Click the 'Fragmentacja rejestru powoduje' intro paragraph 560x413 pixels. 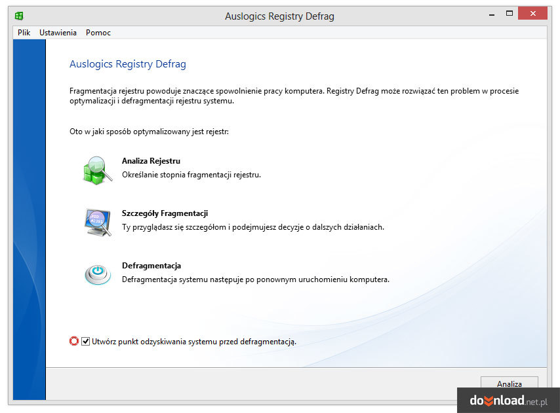(294, 96)
